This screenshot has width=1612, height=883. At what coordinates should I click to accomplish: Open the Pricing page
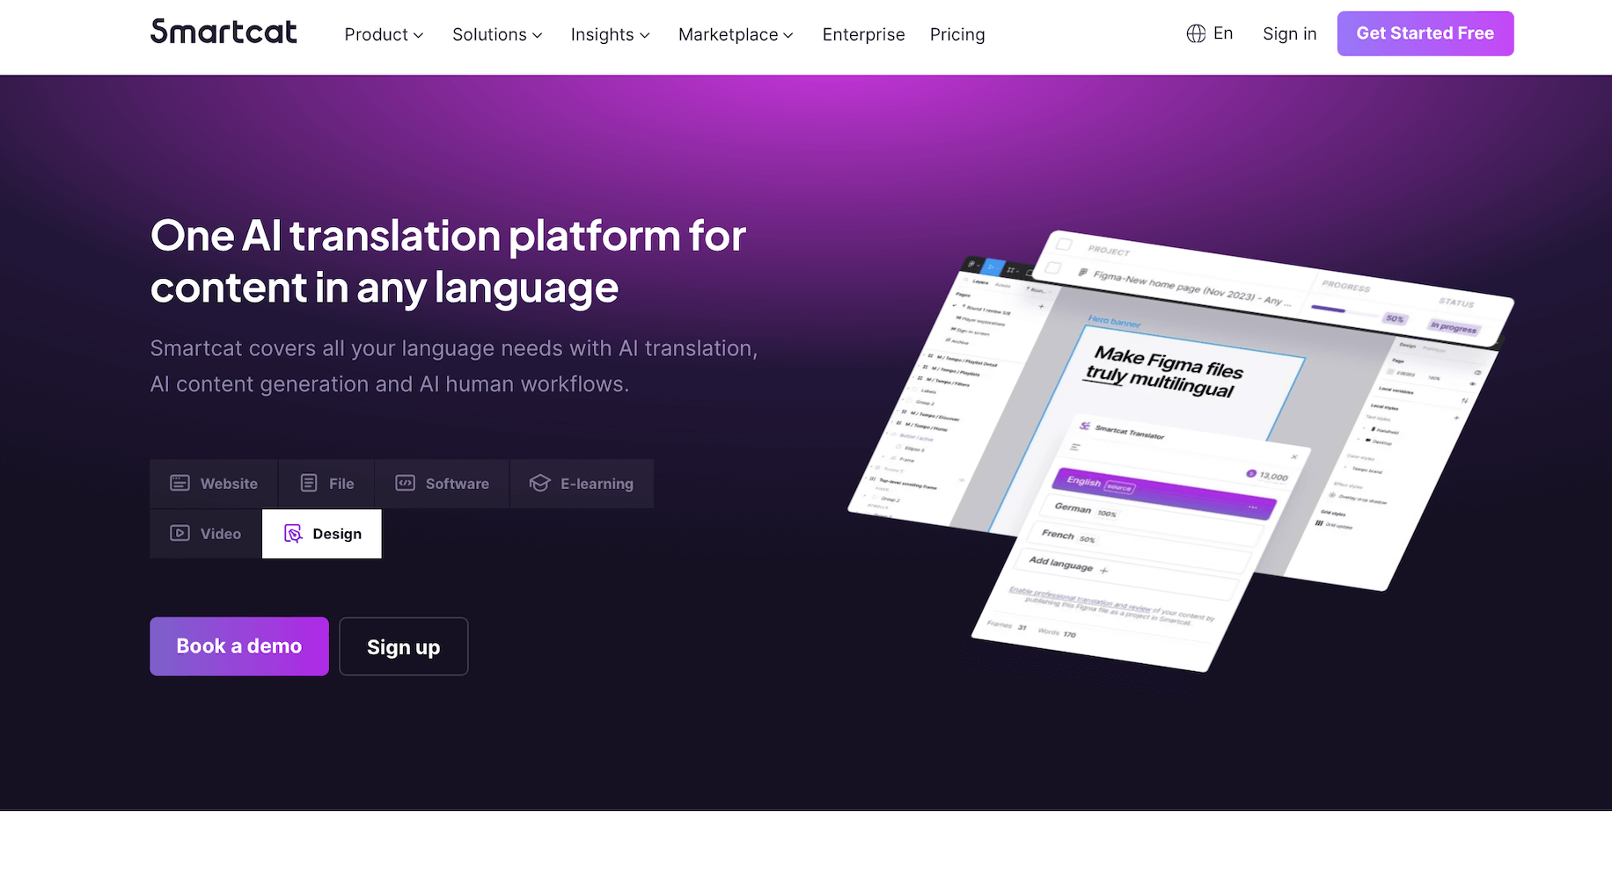pyautogui.click(x=957, y=34)
